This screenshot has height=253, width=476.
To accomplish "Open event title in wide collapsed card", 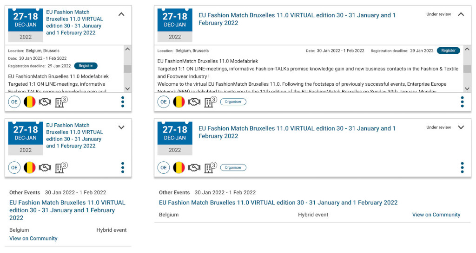I will point(297,132).
